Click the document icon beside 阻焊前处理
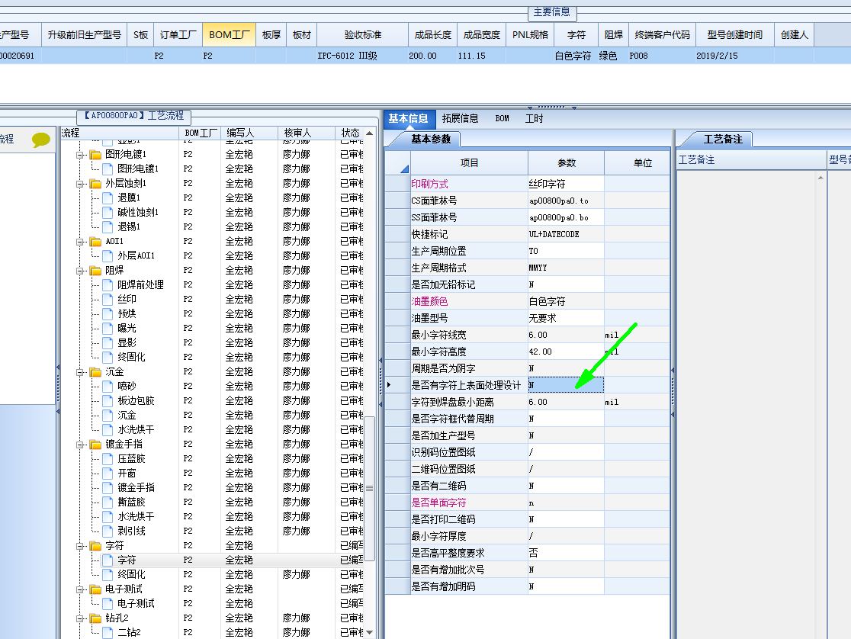The height and width of the screenshot is (639, 851). (108, 285)
